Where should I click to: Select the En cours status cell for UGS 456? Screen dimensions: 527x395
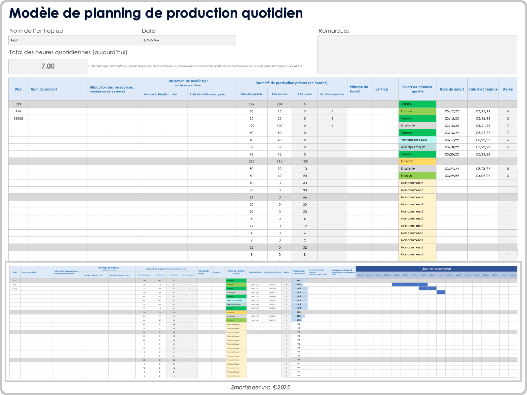[417, 111]
